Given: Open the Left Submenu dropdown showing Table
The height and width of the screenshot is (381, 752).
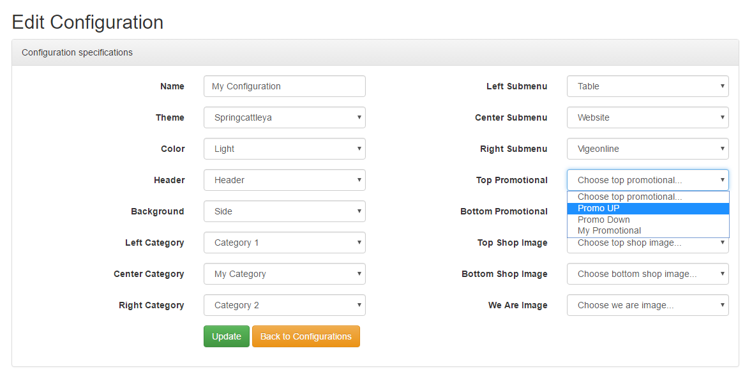Looking at the screenshot, I should [x=647, y=86].
